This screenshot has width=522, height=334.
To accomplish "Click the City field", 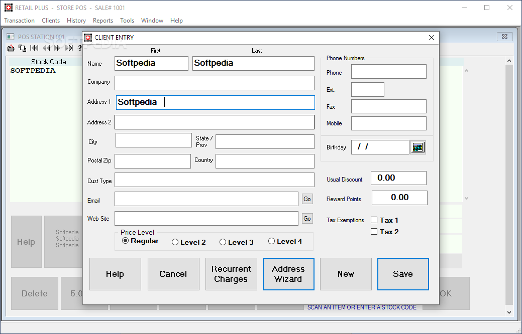I will [153, 140].
